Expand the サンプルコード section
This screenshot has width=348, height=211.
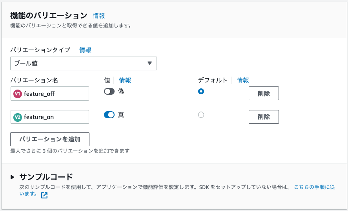[x=13, y=177]
